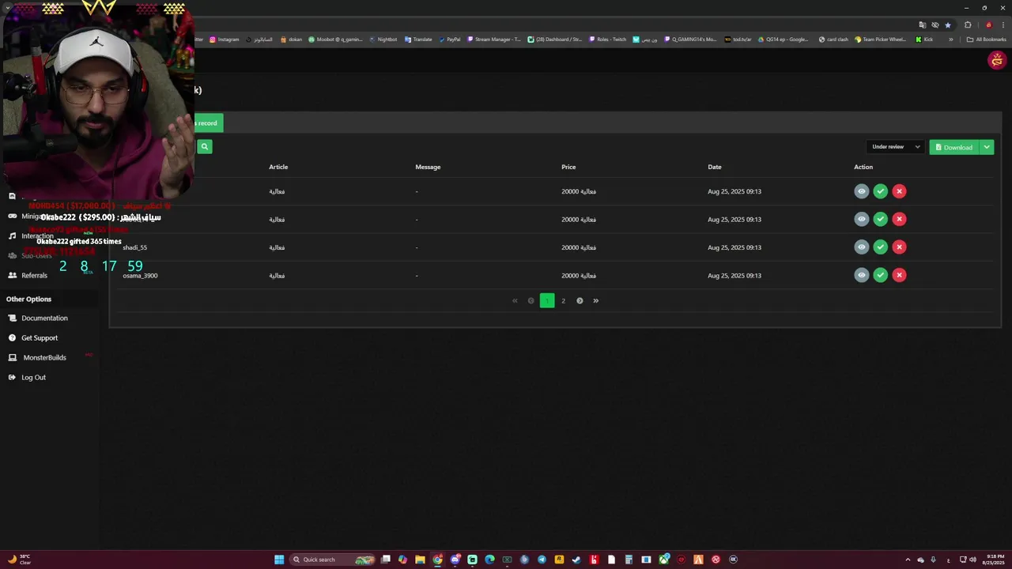
Task: Bookmark this page star icon
Action: [x=948, y=24]
